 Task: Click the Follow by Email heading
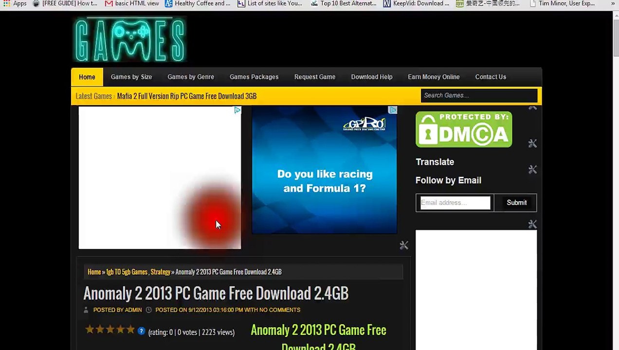coord(448,180)
